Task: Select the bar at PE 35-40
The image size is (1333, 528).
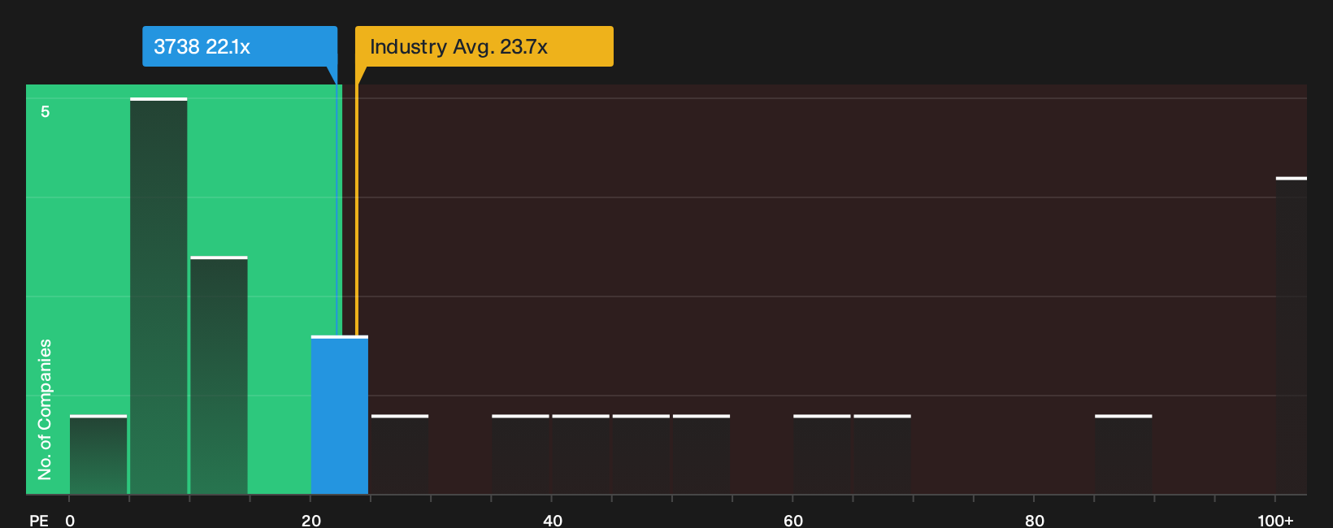Action: pyautogui.click(x=520, y=455)
